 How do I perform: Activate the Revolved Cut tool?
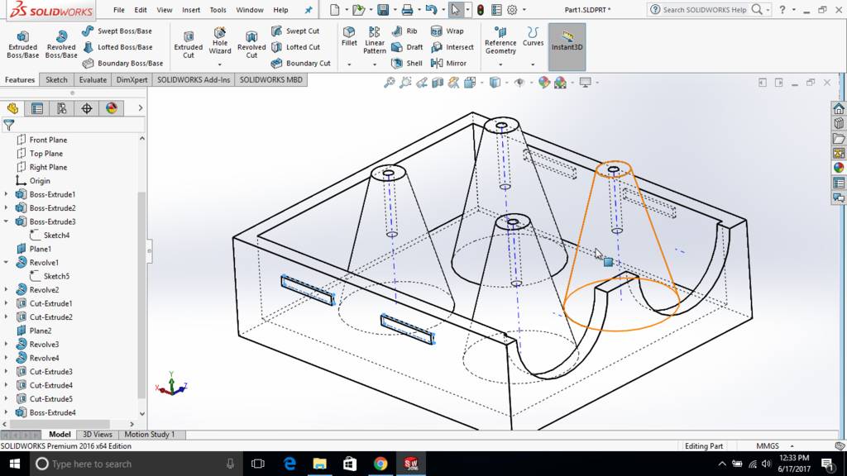pos(251,45)
